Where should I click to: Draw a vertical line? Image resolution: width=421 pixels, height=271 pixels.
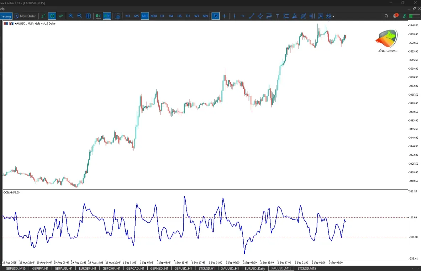[235, 16]
